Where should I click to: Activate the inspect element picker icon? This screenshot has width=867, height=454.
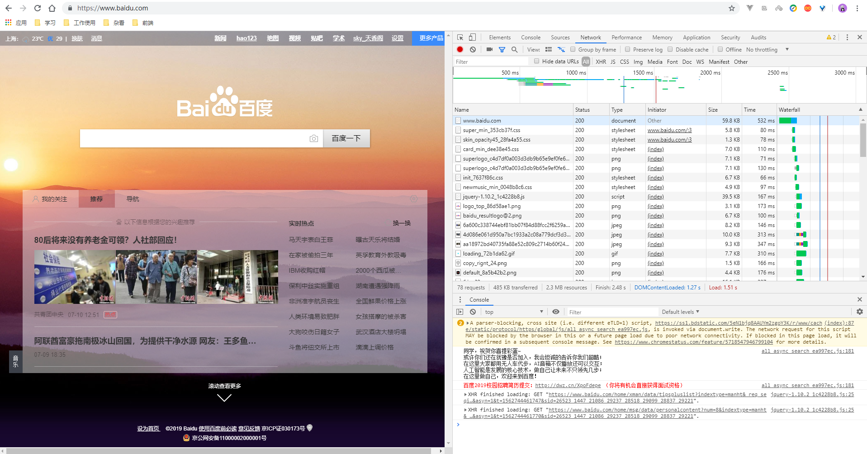pyautogui.click(x=460, y=38)
